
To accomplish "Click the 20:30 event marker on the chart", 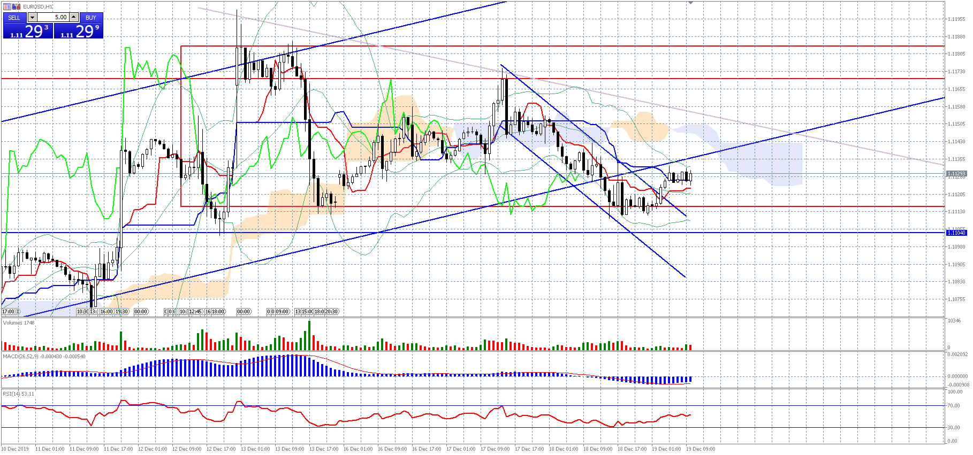I will (331, 311).
